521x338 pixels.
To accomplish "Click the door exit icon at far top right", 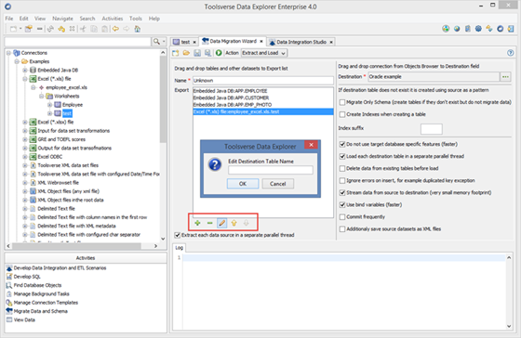I will 511,29.
